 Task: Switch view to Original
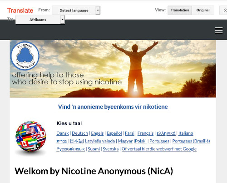point(203,10)
